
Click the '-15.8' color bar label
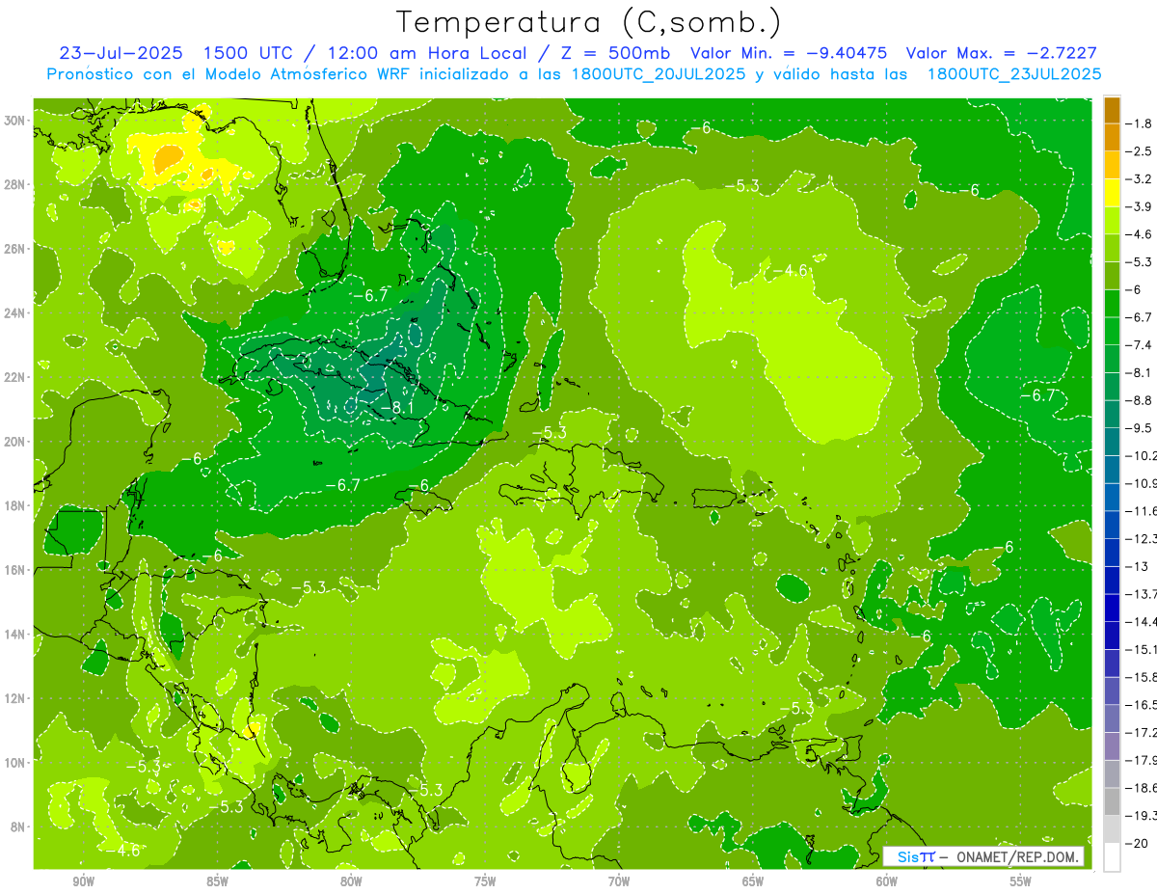point(1143,677)
